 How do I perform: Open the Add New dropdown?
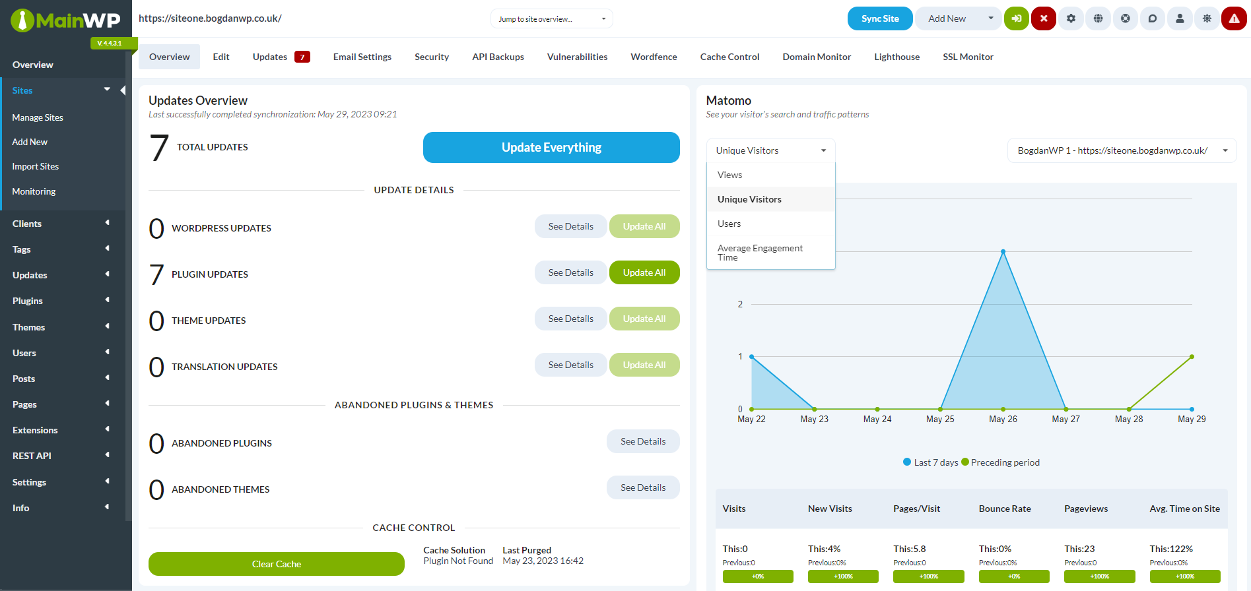(959, 18)
